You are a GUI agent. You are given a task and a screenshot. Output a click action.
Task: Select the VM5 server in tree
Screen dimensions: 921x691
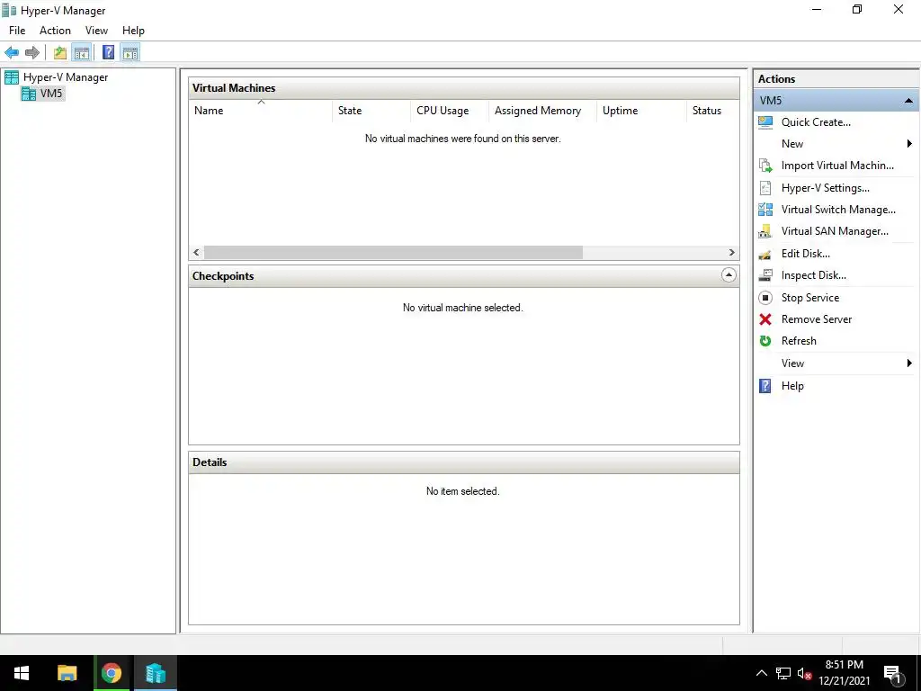[42, 94]
